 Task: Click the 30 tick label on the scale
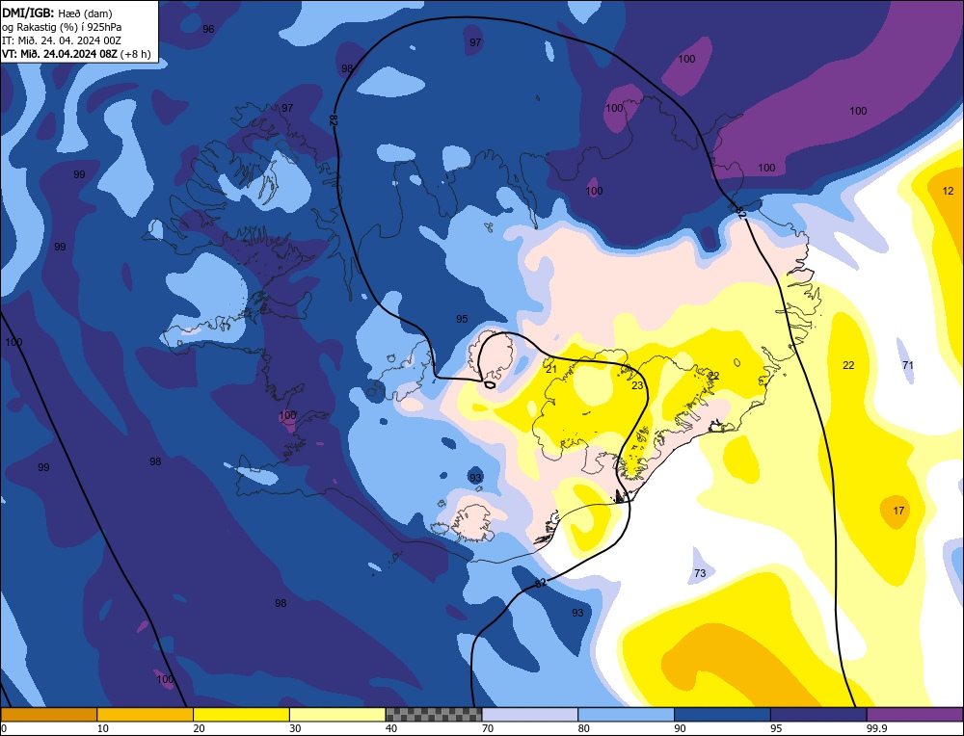tap(295, 728)
